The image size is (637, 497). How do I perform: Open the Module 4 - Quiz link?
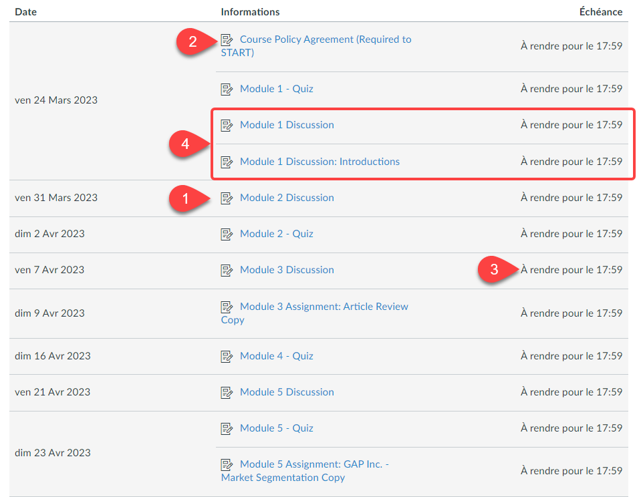tap(276, 355)
